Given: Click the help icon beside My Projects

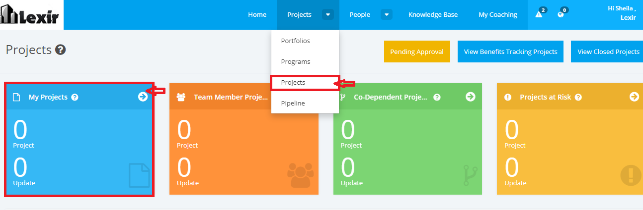Looking at the screenshot, I should pos(75,97).
